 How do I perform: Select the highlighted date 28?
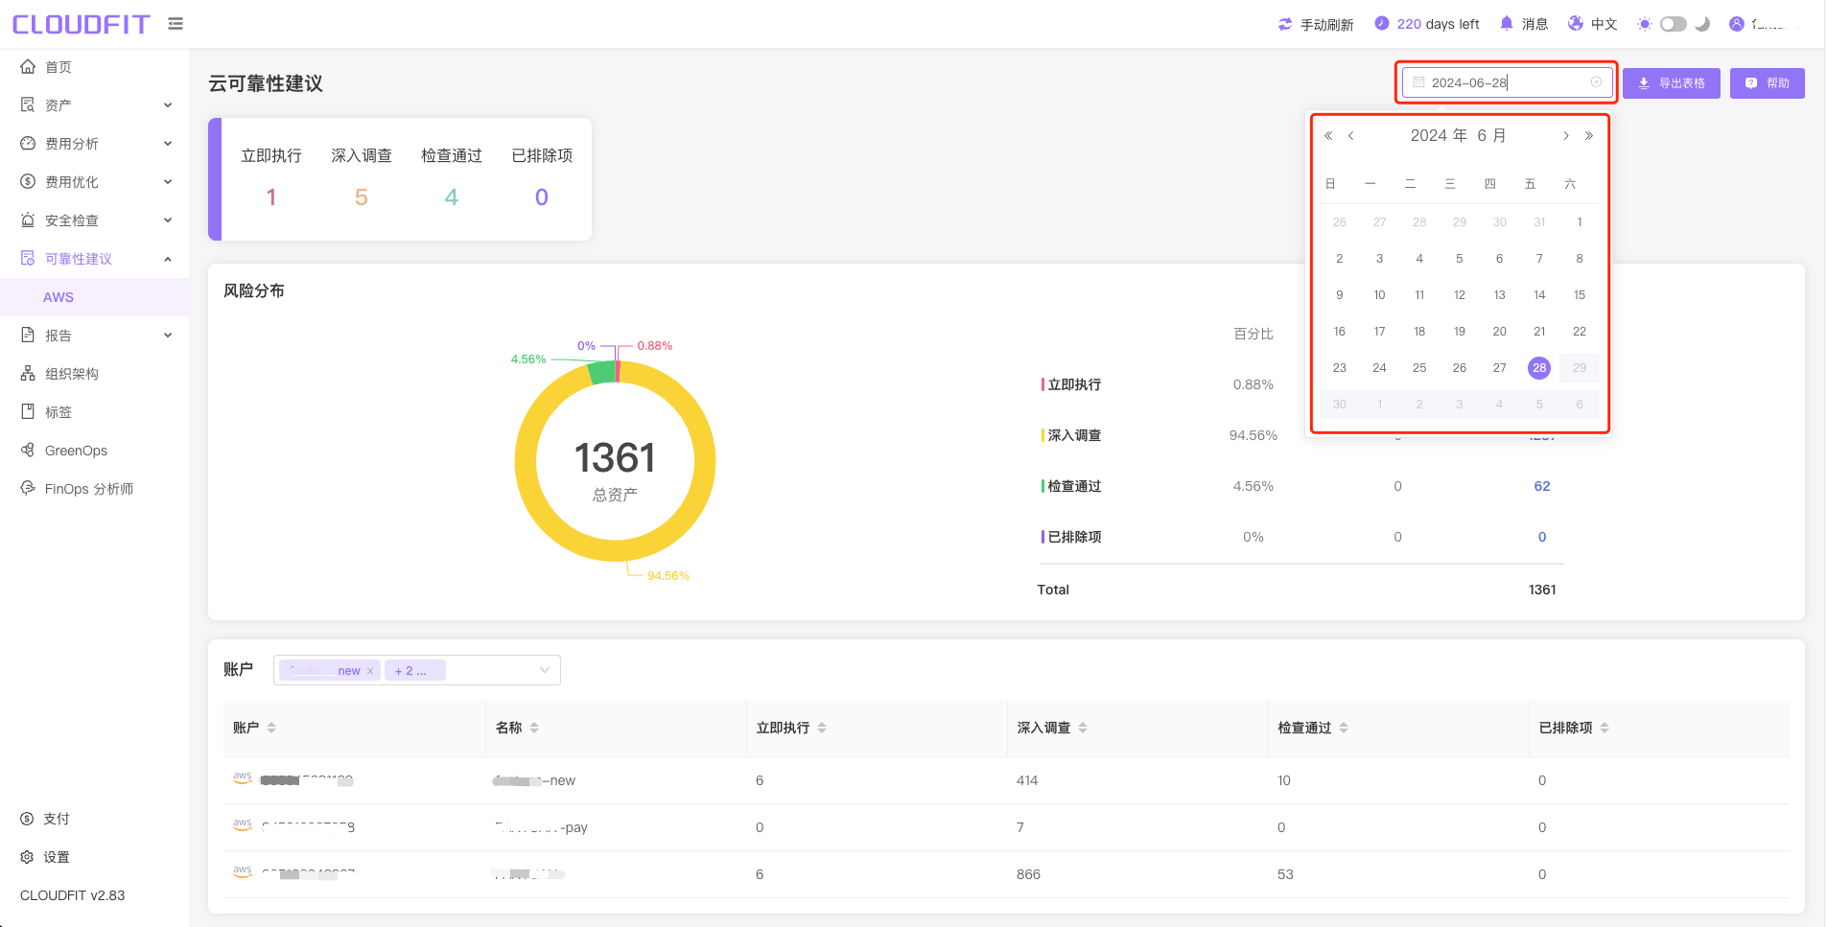(x=1539, y=368)
